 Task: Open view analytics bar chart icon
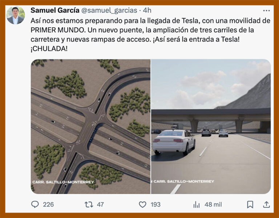coord(197,205)
